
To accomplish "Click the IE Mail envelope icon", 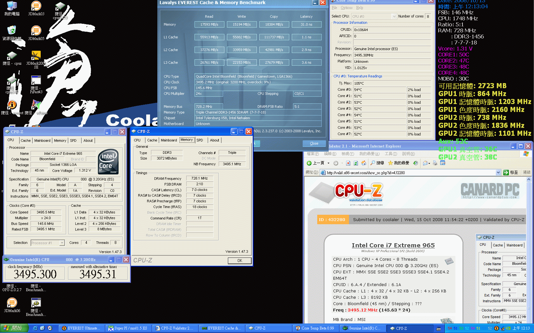I will tap(425, 163).
